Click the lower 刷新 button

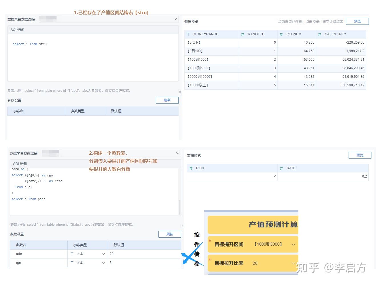point(170,234)
